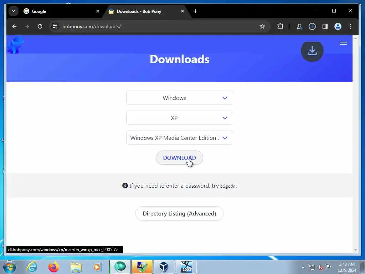Open the Chrome profile avatar
The width and height of the screenshot is (365, 274).
click(x=338, y=26)
